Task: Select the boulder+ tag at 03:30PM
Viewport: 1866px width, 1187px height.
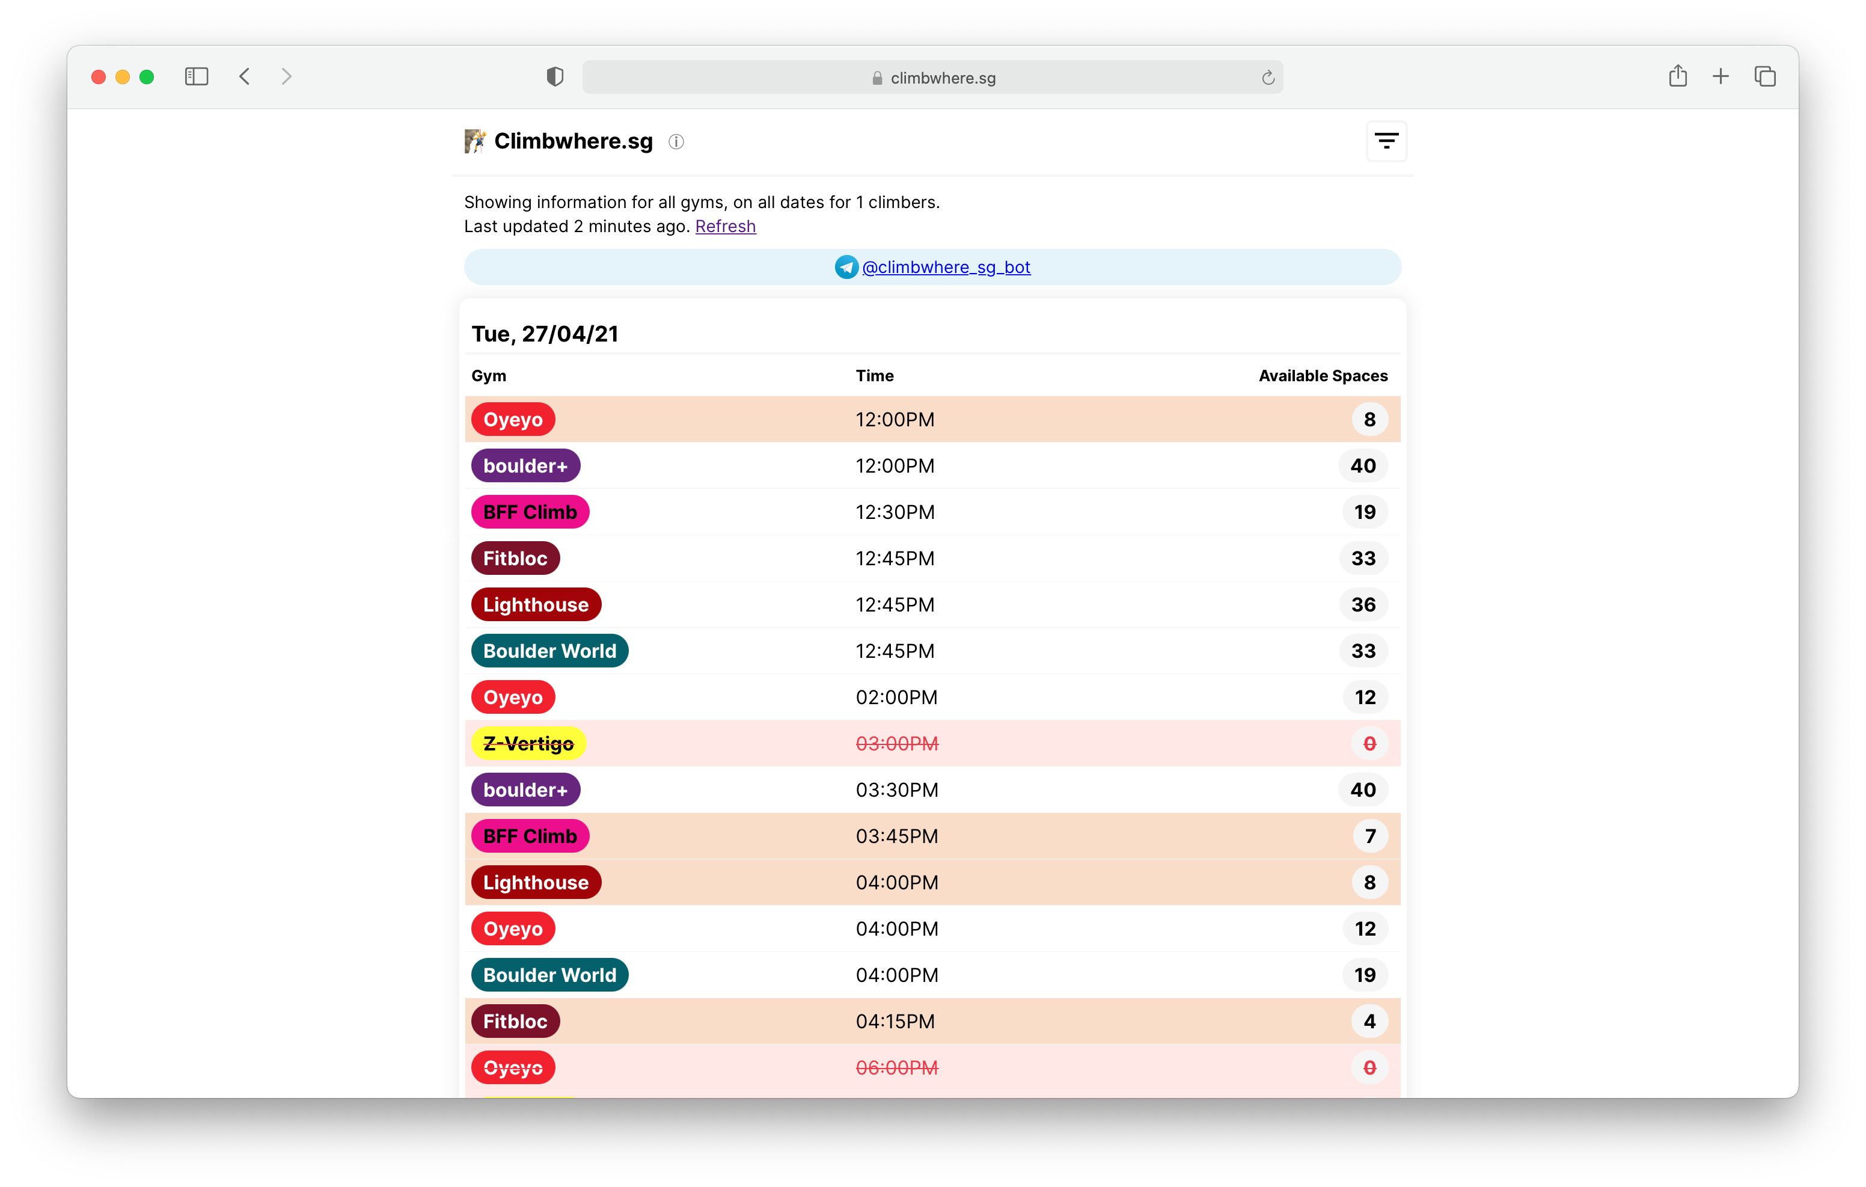Action: pyautogui.click(x=525, y=790)
